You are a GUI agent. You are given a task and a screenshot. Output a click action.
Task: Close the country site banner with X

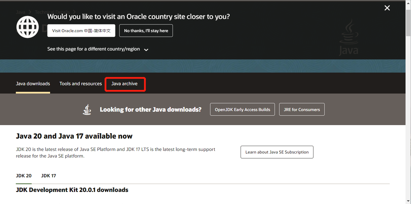(x=387, y=8)
